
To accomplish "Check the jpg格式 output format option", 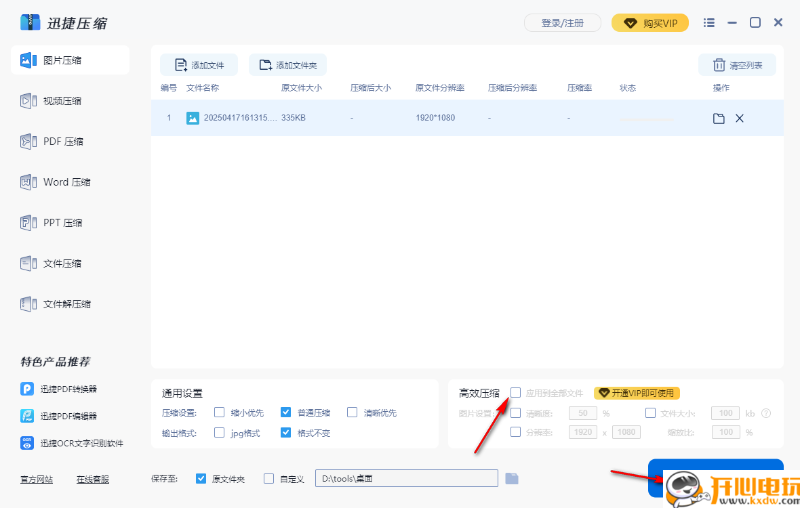I will [x=219, y=432].
